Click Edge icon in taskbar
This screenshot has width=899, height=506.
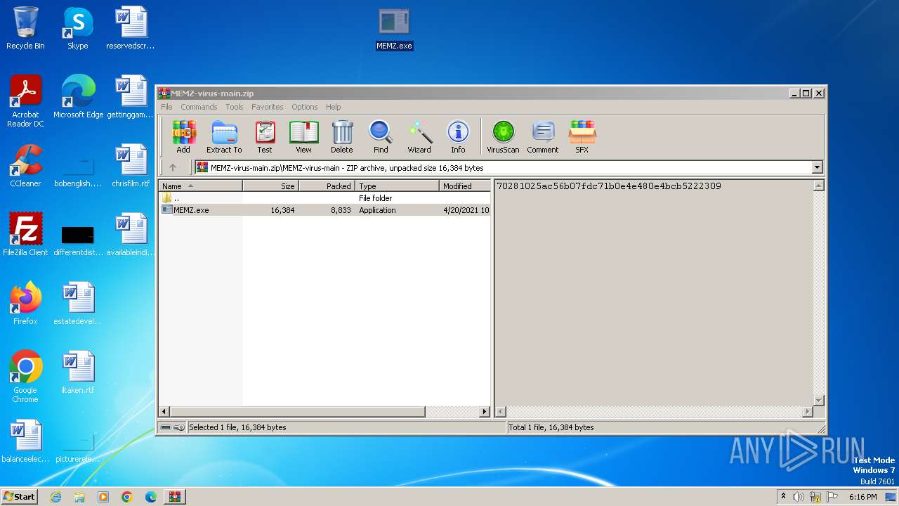(x=151, y=497)
